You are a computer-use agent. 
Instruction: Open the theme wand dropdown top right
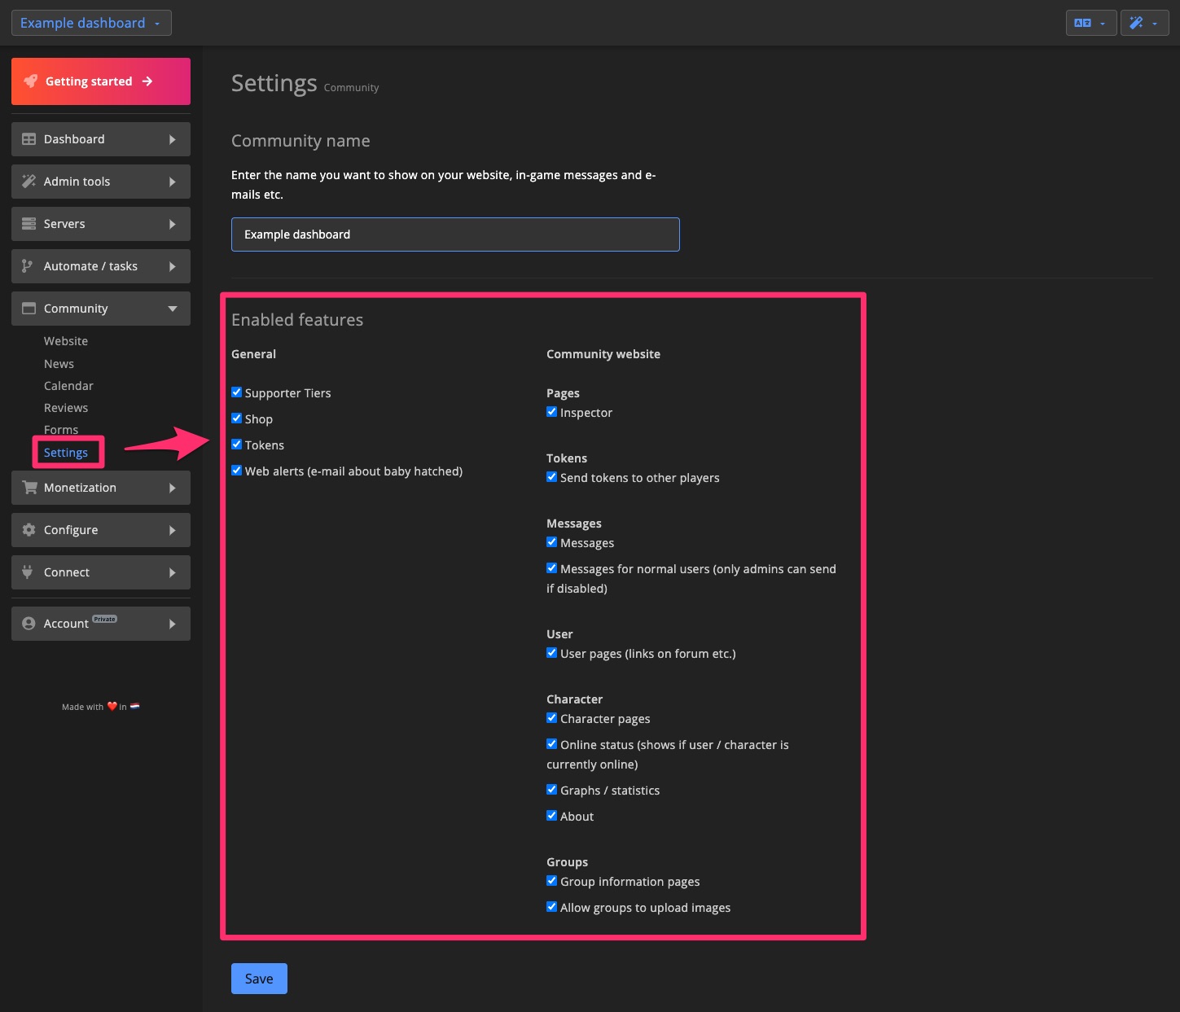(1144, 22)
